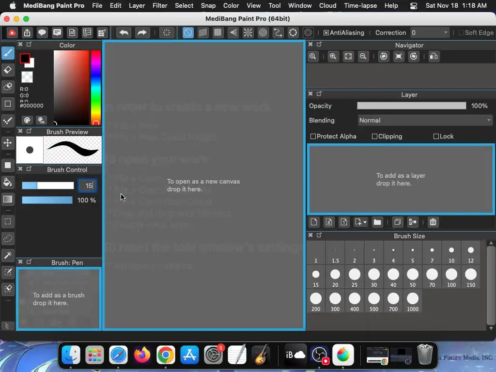
Task: Open snap settings gear icon
Action: (x=308, y=32)
